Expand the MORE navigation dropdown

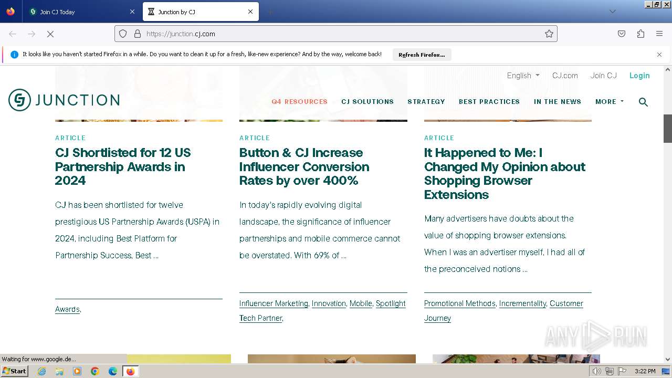[610, 102]
